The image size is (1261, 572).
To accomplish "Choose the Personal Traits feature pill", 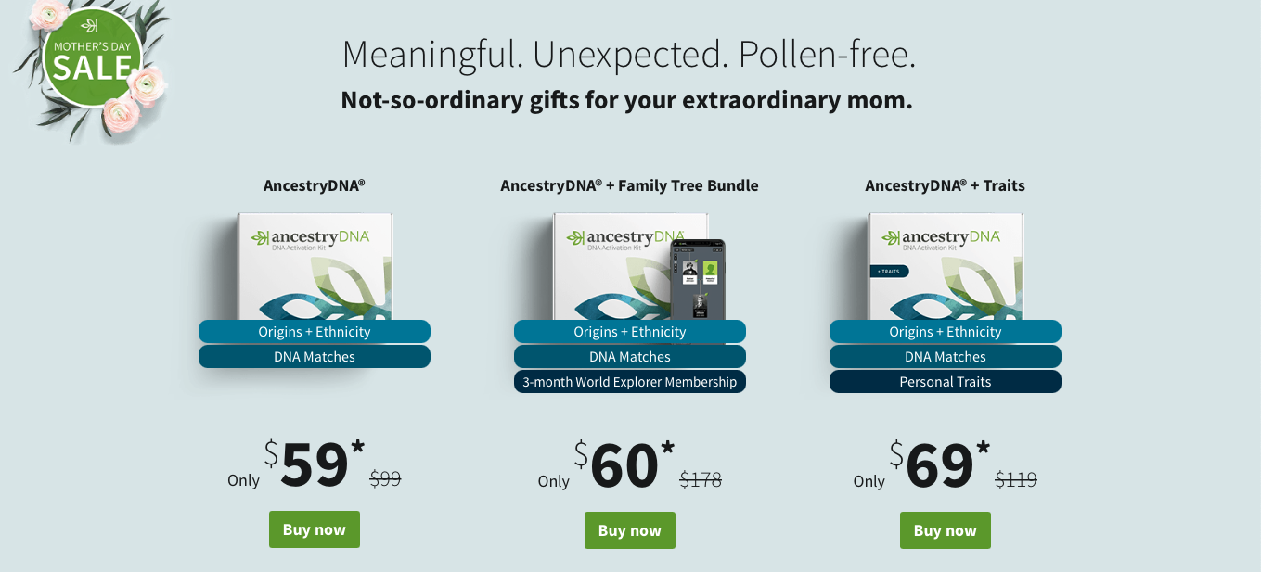I will (945, 381).
